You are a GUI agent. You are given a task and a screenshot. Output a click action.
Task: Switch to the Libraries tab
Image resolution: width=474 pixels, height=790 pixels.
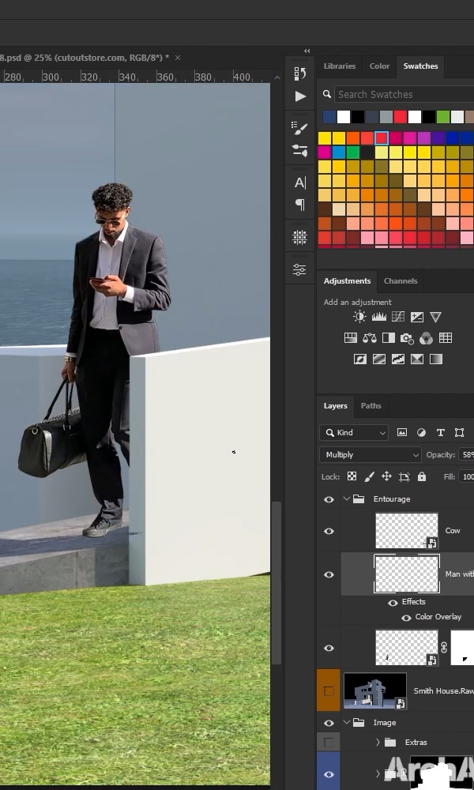click(340, 66)
